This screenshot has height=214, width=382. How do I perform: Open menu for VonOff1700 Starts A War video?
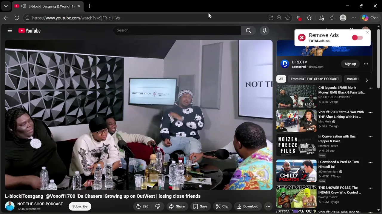(370, 112)
